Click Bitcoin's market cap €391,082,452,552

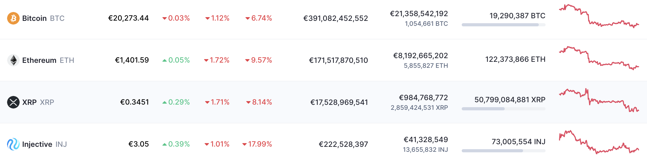(x=336, y=18)
